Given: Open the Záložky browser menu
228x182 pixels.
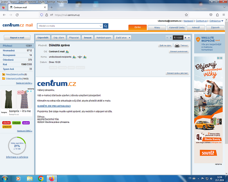Looking at the screenshot, I should [41, 2].
